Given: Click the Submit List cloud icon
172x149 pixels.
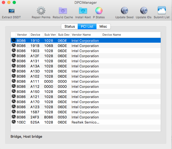Looking at the screenshot, I should 162,11.
